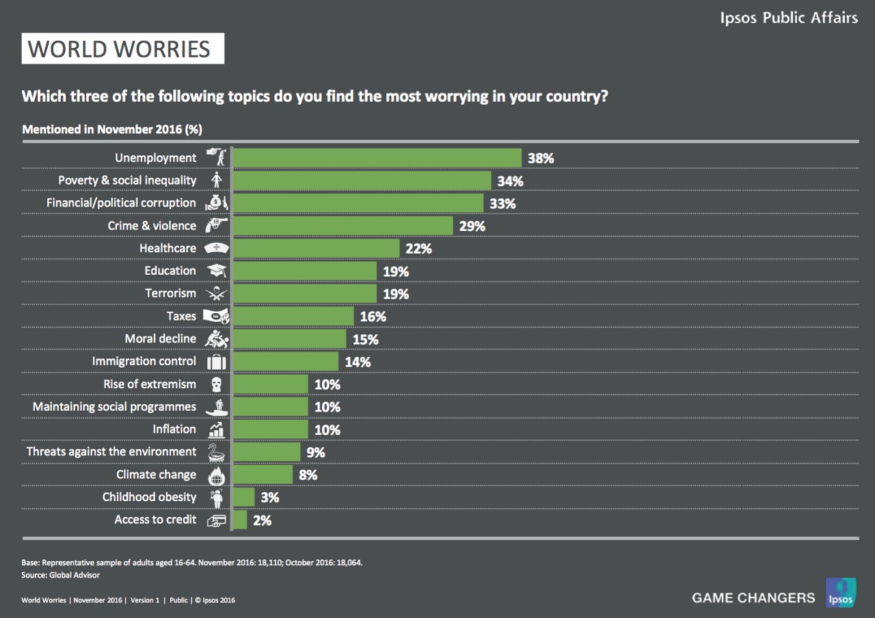This screenshot has width=875, height=618.
Task: Click the GAME CHANGERS text
Action: tap(753, 597)
